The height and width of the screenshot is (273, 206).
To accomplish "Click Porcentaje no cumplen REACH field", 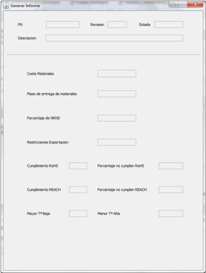I will pos(171,189).
